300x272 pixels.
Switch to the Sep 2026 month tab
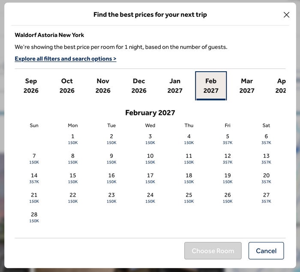point(31,86)
